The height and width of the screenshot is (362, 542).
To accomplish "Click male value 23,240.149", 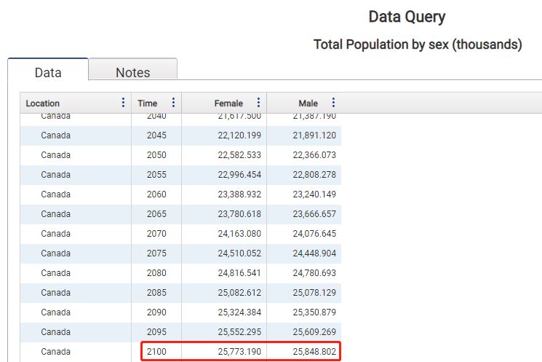I will [314, 194].
